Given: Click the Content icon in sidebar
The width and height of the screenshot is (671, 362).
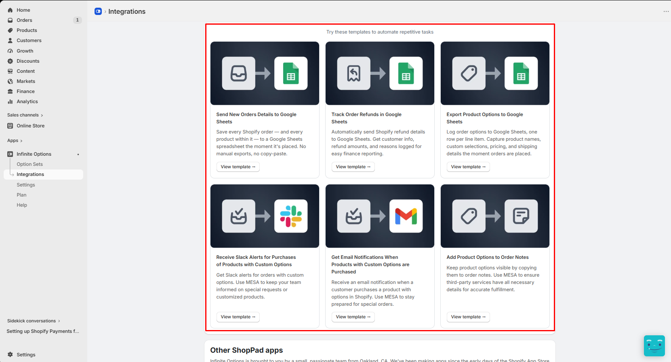Looking at the screenshot, I should pyautogui.click(x=10, y=71).
